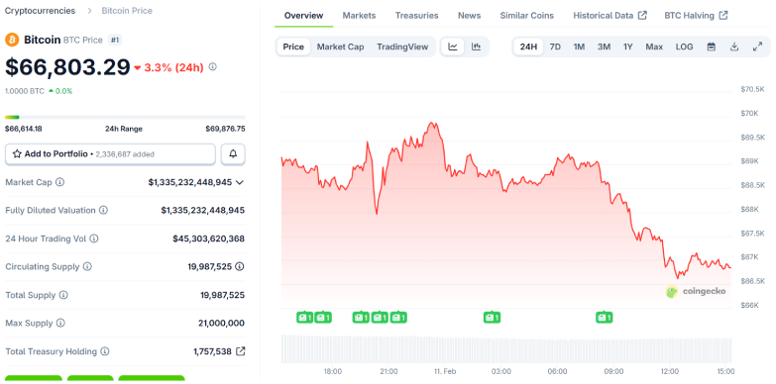
Task: Expand chart to fullscreen icon
Action: click(757, 47)
